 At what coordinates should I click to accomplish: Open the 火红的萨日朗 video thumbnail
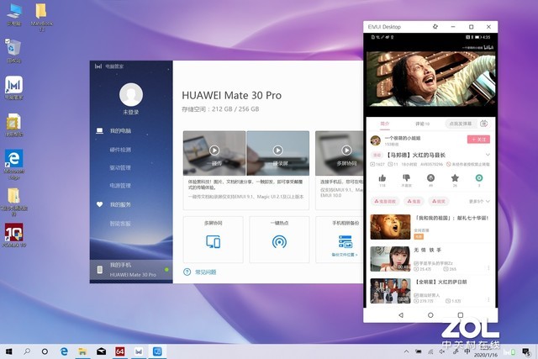pyautogui.click(x=390, y=291)
